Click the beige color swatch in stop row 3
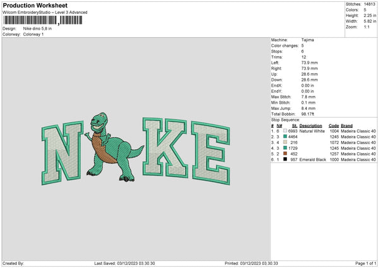 point(286,142)
